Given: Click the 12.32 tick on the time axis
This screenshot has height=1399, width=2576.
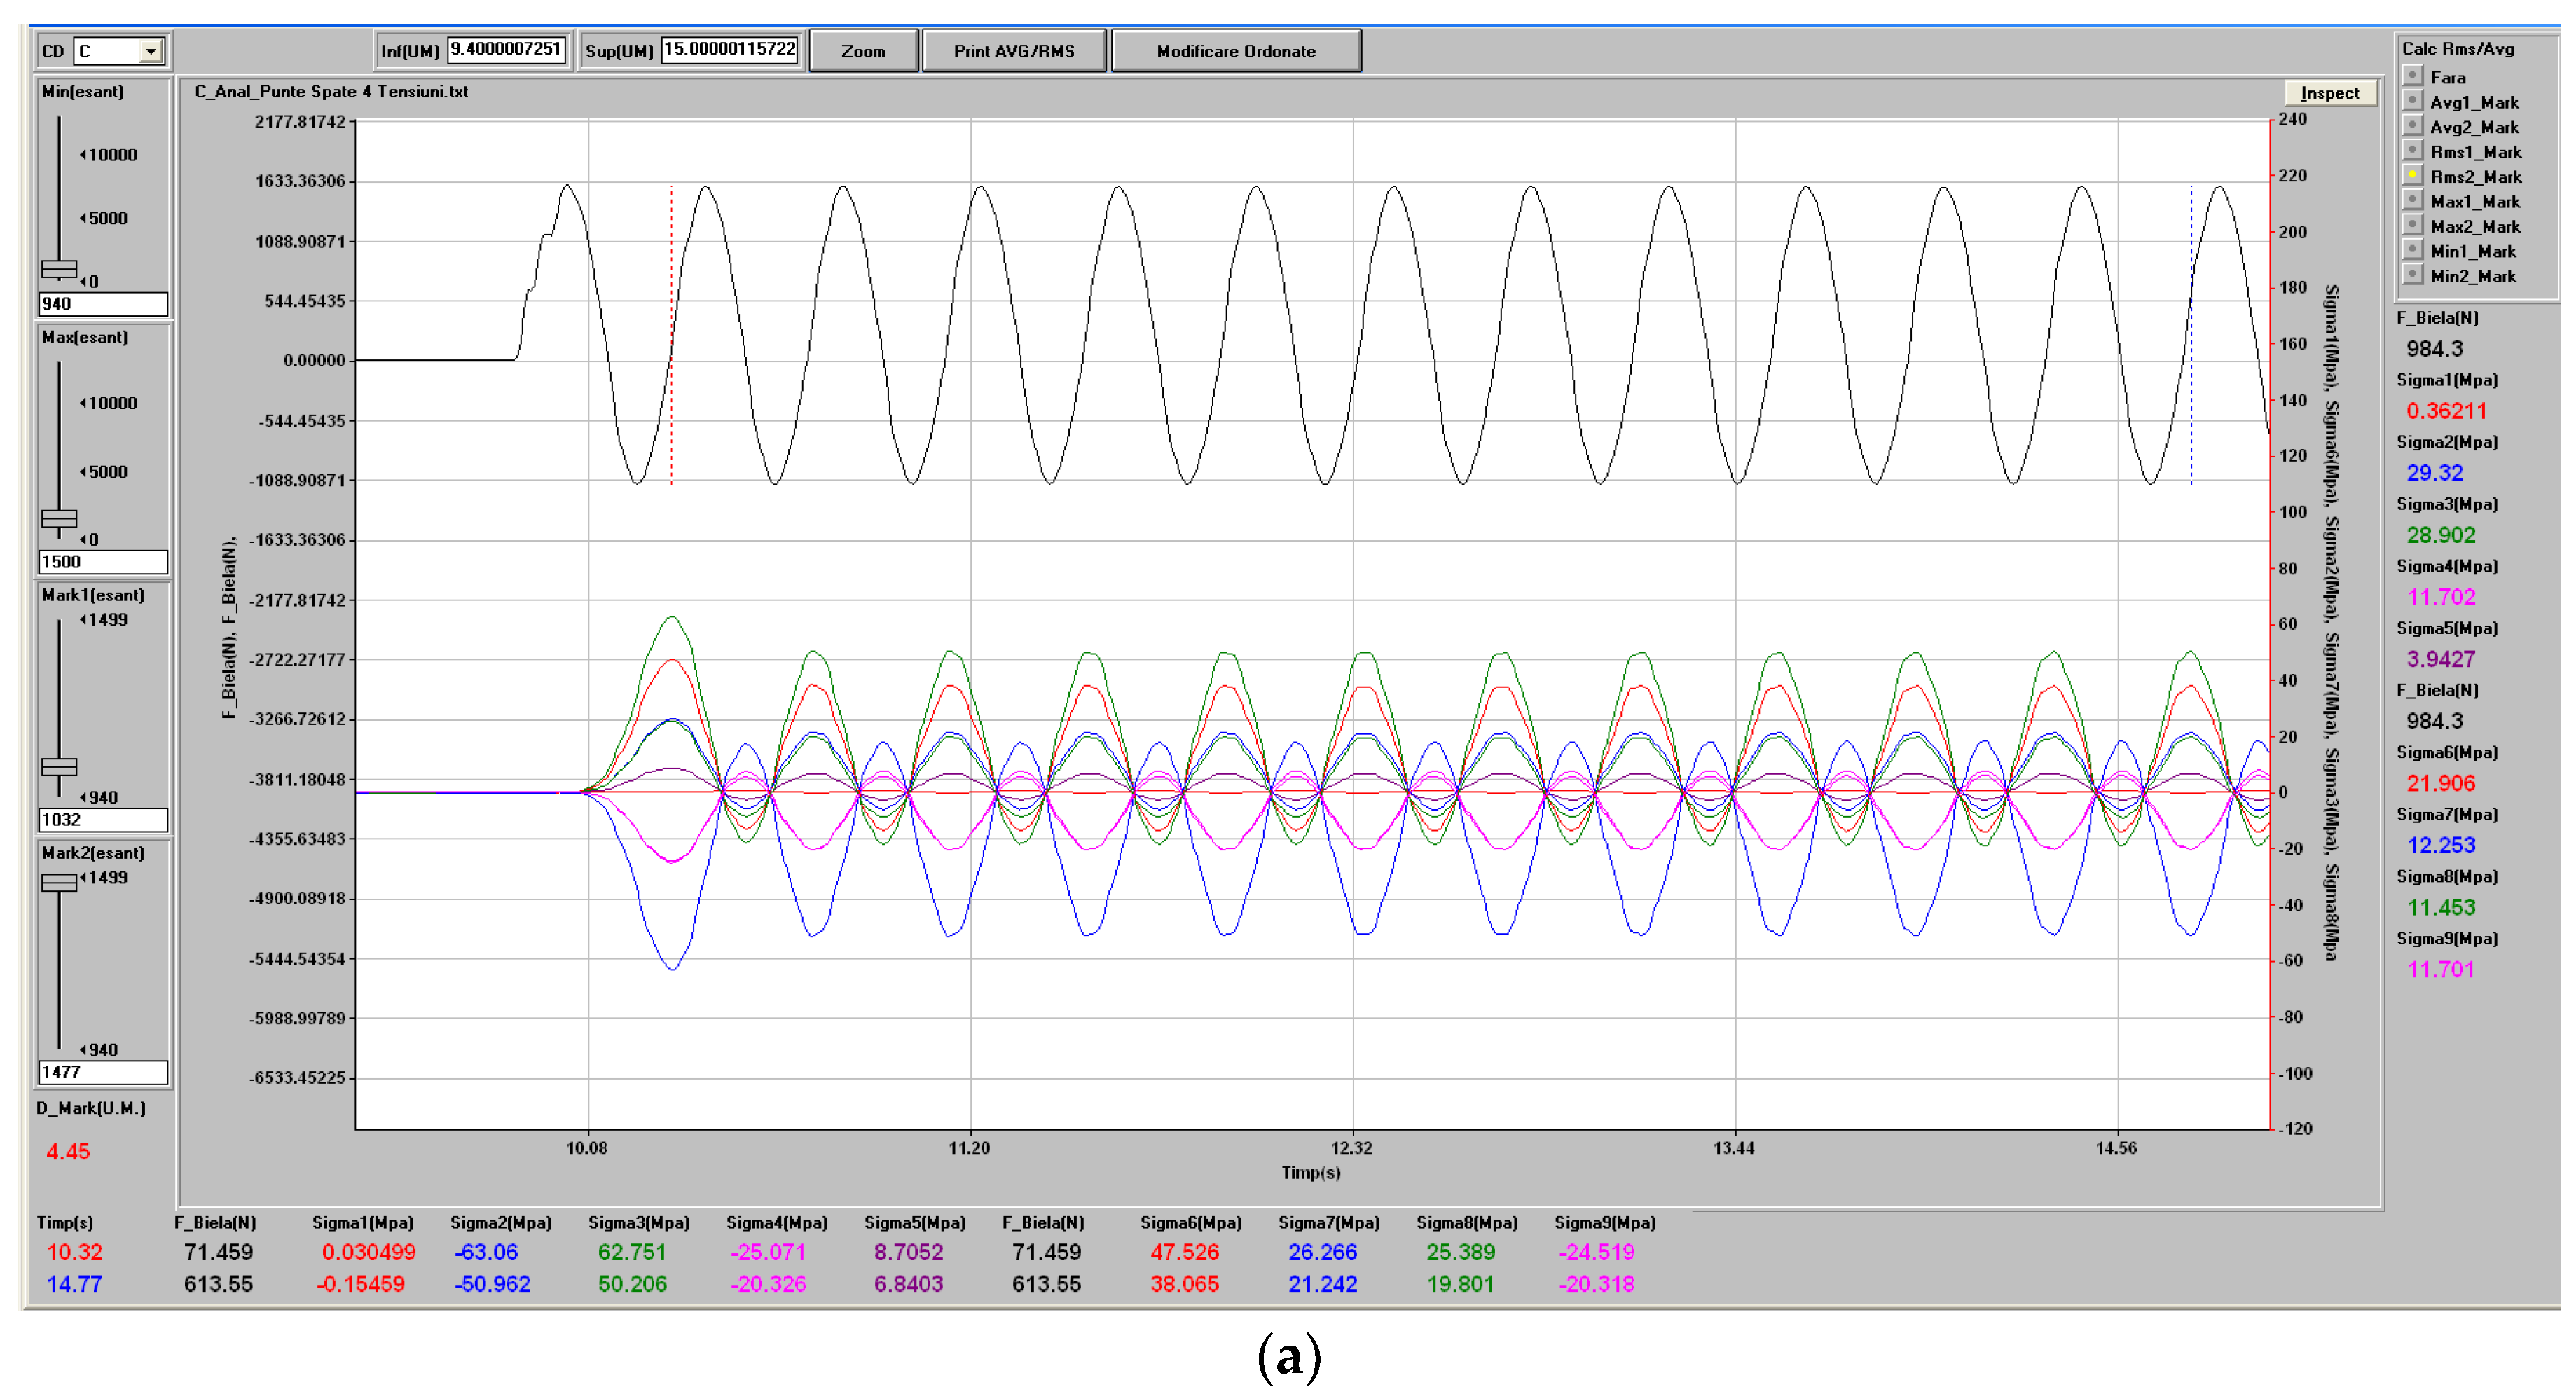Looking at the screenshot, I should (x=1351, y=1148).
